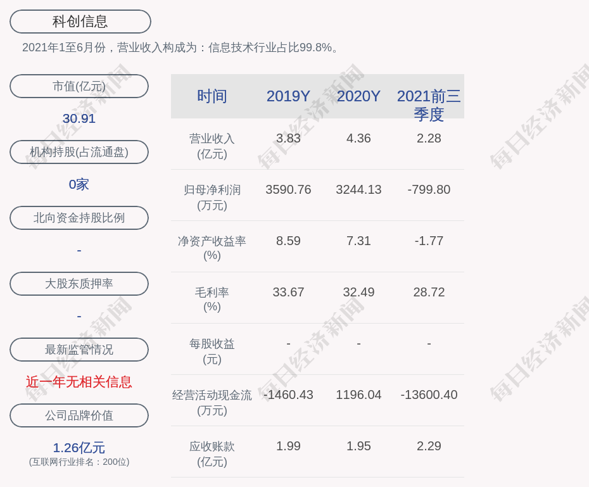Select cash flow value 1196.04
This screenshot has height=487, width=589.
click(358, 395)
